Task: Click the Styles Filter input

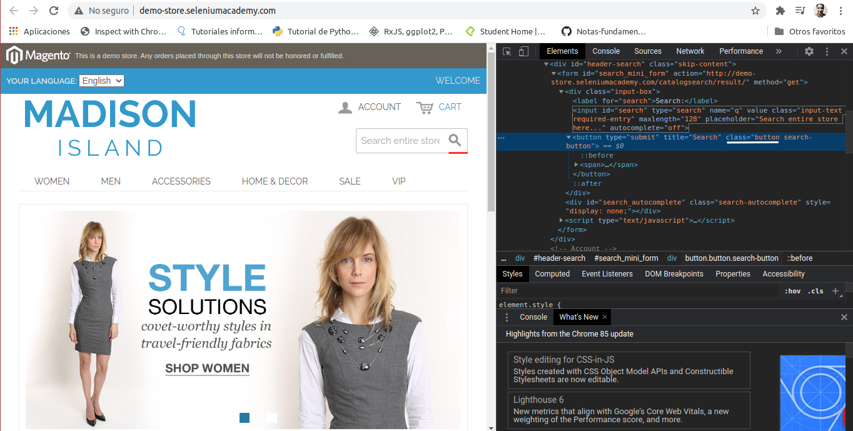Action: (x=638, y=291)
